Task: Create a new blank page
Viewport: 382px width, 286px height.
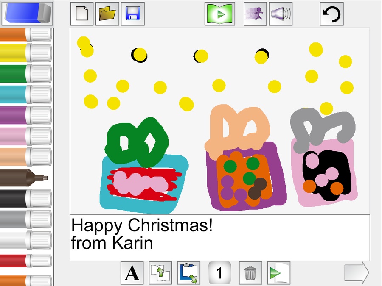Action: coord(82,14)
